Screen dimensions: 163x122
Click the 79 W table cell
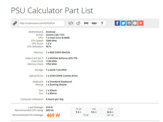[86, 115]
